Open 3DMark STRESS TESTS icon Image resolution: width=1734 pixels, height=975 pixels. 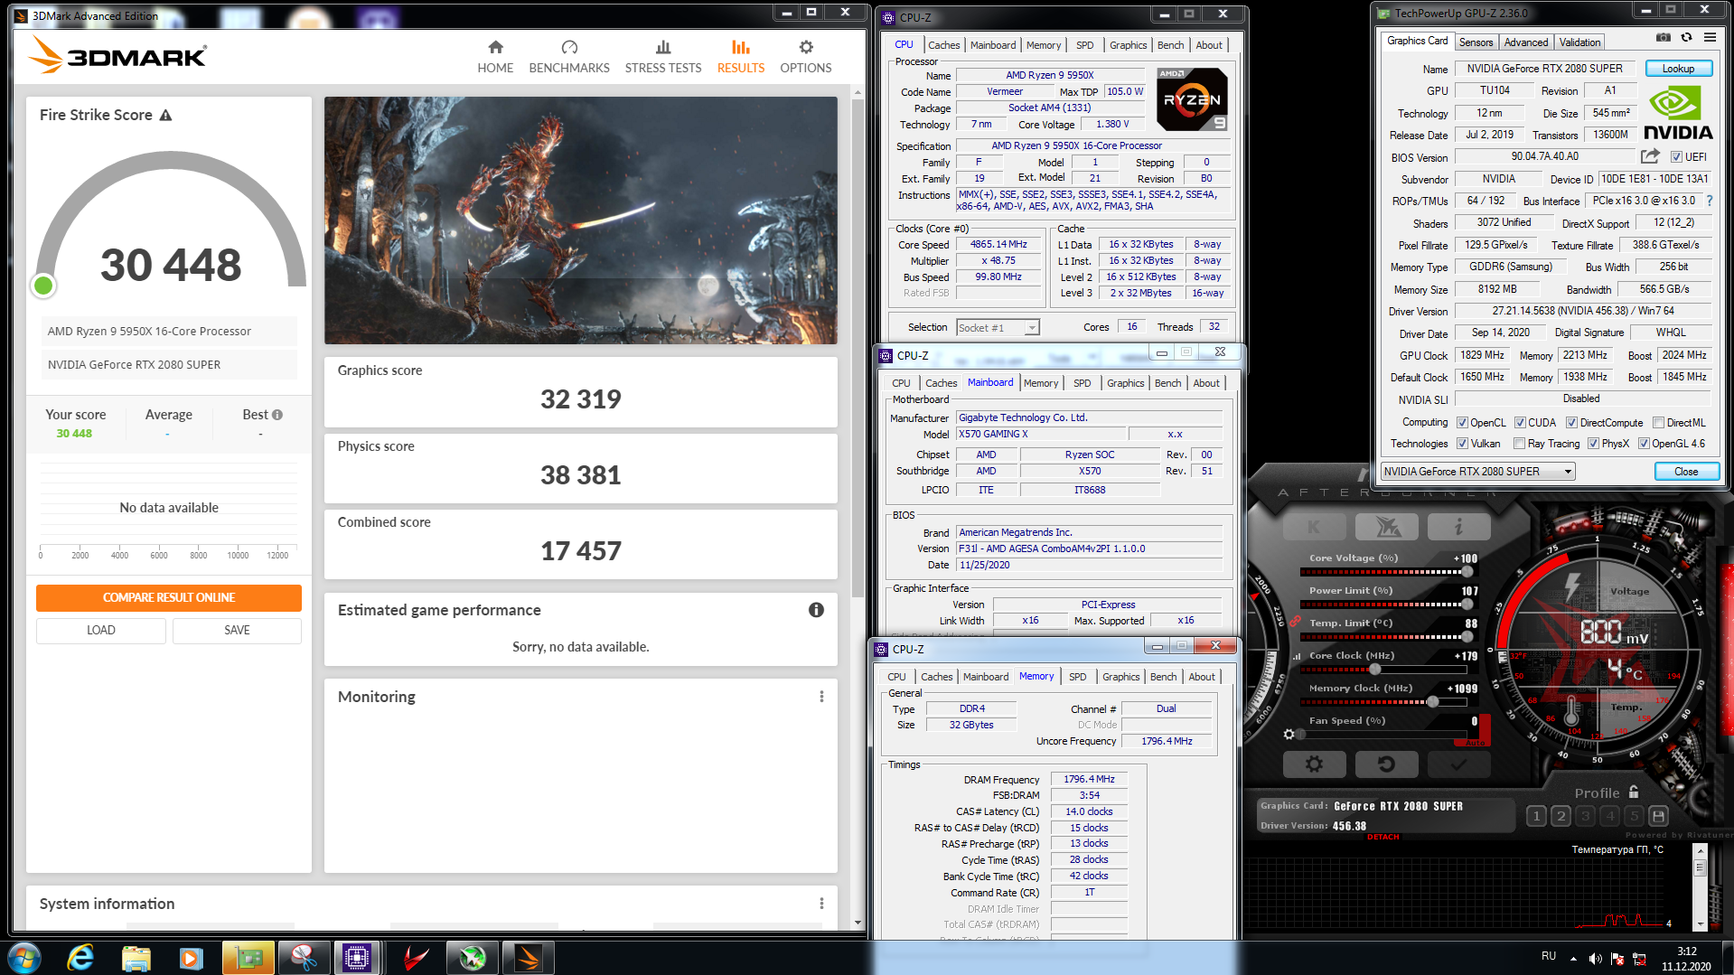coord(663,48)
